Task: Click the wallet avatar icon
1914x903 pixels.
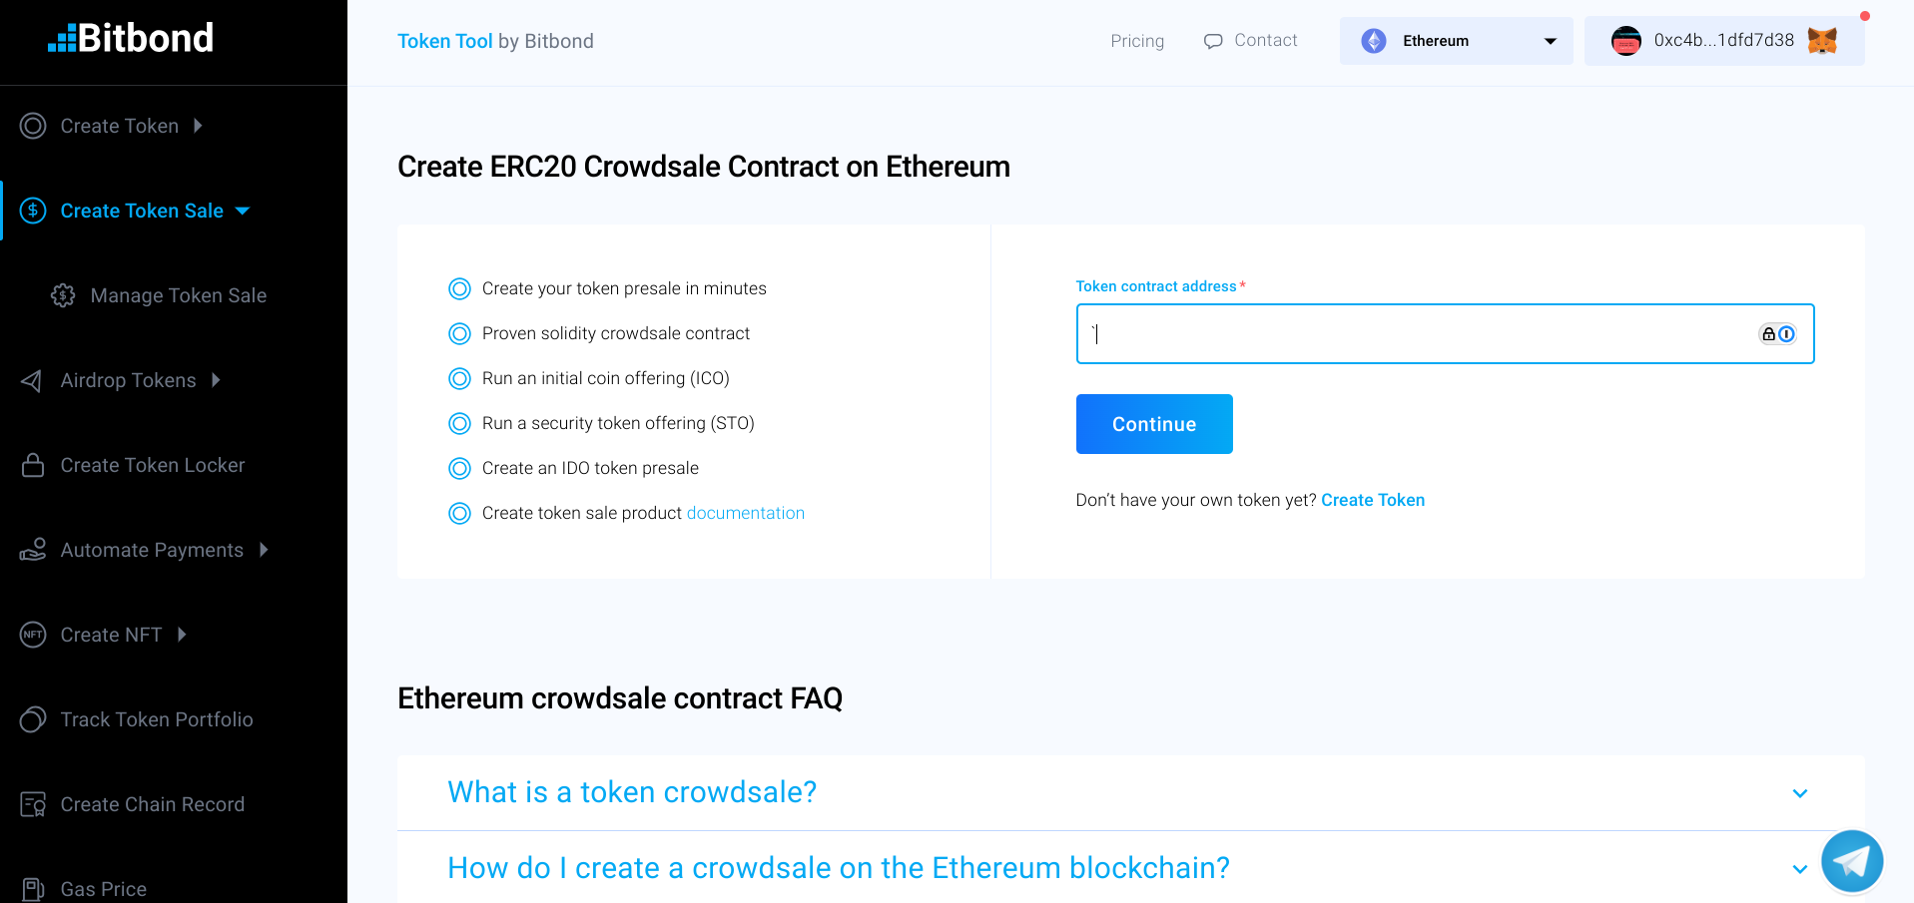Action: pos(1626,41)
